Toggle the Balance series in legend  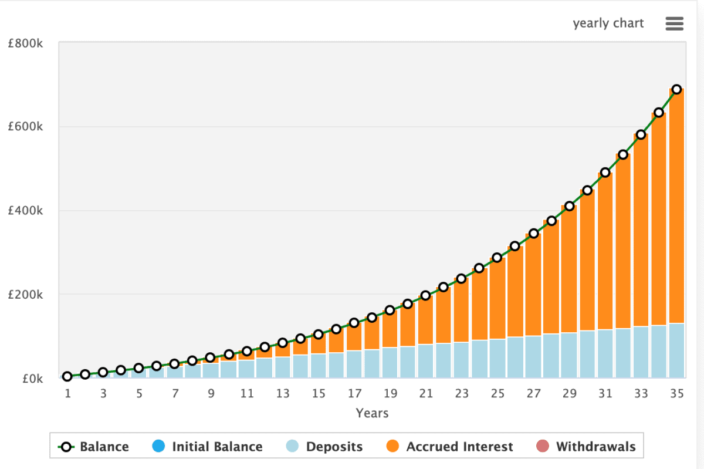pyautogui.click(x=104, y=447)
